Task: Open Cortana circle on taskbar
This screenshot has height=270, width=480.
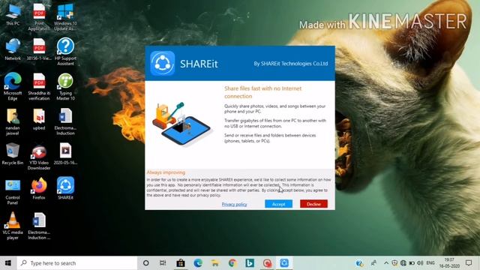Action: click(x=146, y=263)
